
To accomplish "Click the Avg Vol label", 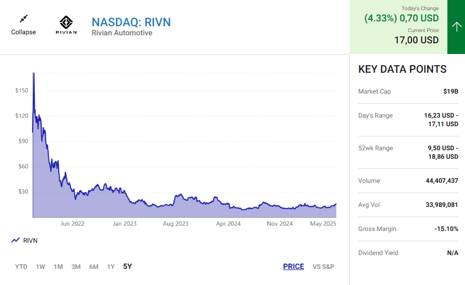I will coord(369,205).
